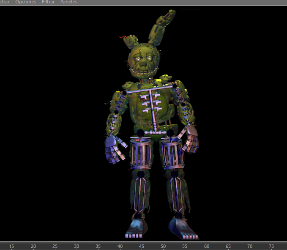287x250 pixels.
Task: Select the broken short ear stub
Action: click(130, 41)
